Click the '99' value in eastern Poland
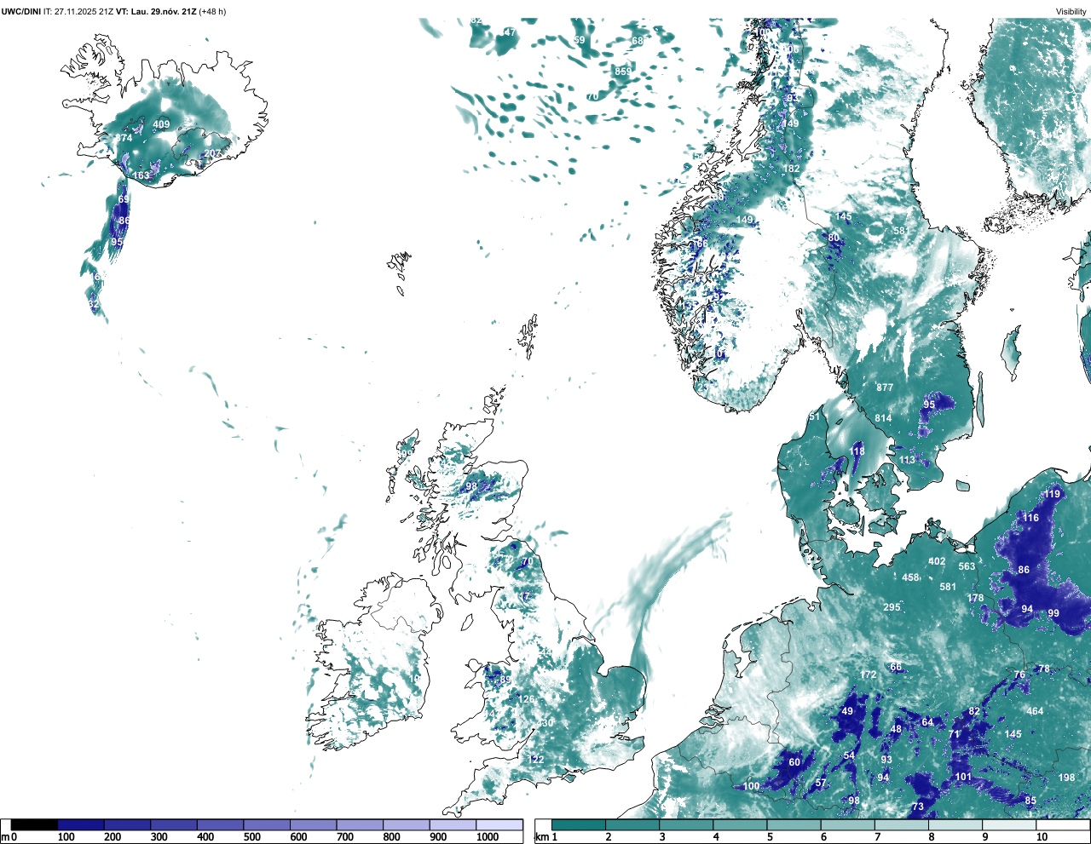 pyautogui.click(x=1053, y=613)
